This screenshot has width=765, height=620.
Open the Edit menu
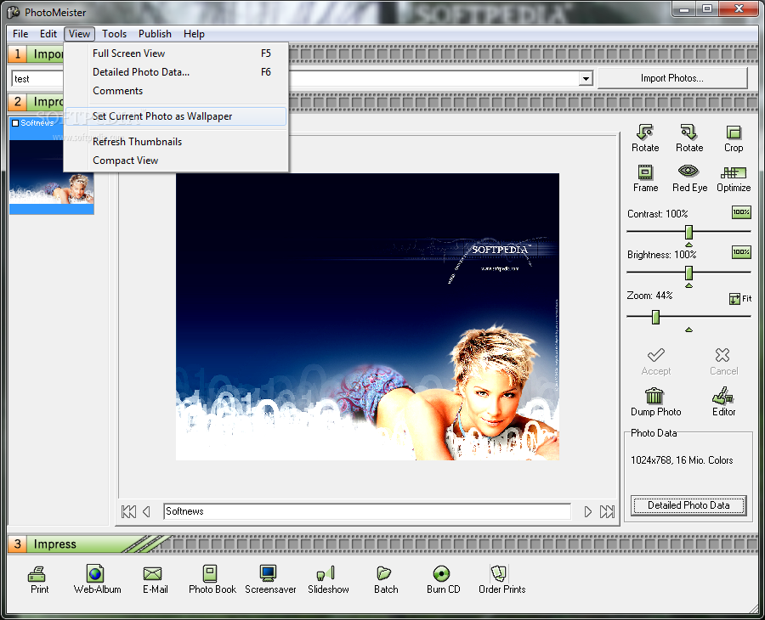coord(48,34)
